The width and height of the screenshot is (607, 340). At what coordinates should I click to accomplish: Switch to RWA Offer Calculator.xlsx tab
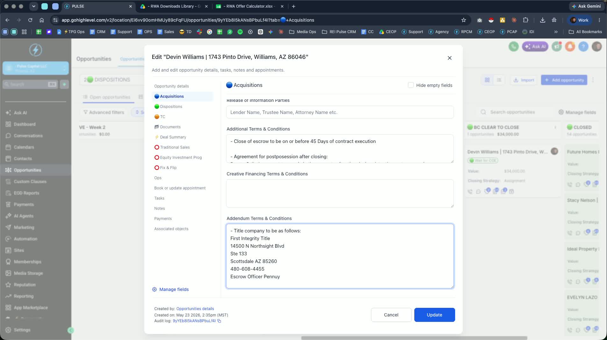[x=249, y=6]
